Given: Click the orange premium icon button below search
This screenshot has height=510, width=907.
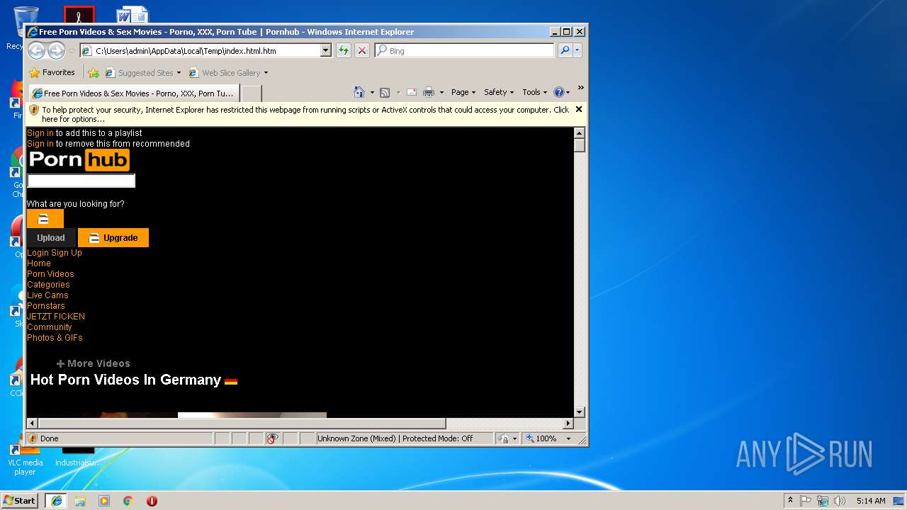Looking at the screenshot, I should (x=45, y=219).
